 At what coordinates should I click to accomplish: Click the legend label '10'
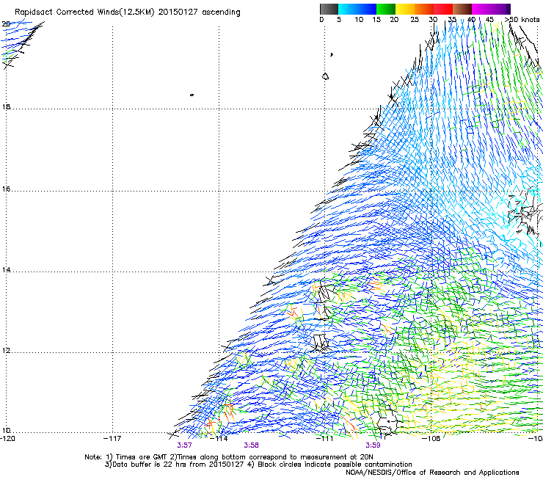coord(359,20)
